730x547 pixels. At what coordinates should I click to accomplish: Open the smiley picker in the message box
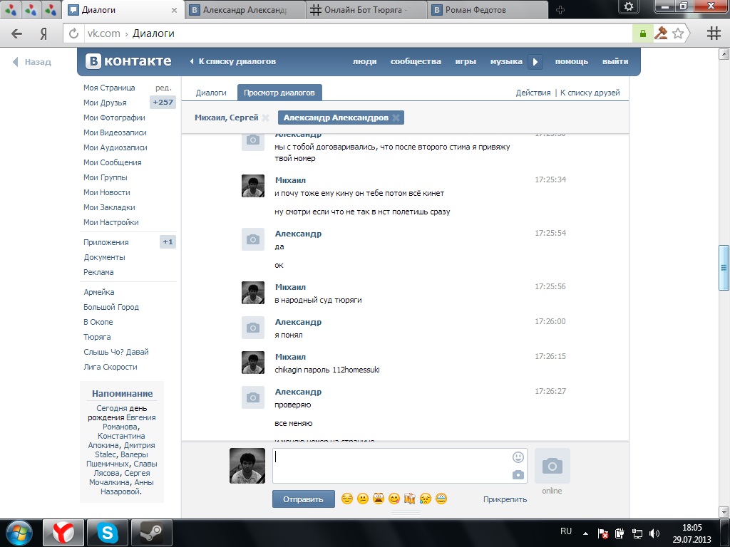pos(518,457)
